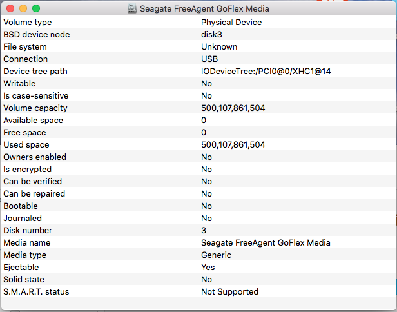Zoom the window with the green button
Screen dimensions: 397x312
tap(36, 8)
